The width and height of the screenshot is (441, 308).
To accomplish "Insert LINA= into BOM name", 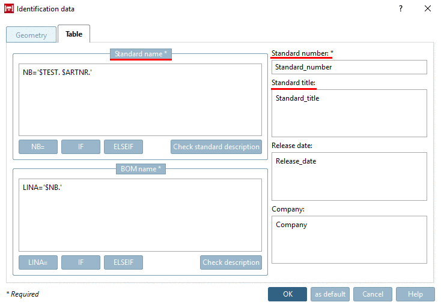I will [x=38, y=262].
